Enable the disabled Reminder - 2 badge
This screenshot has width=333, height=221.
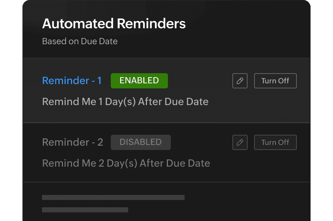140,142
